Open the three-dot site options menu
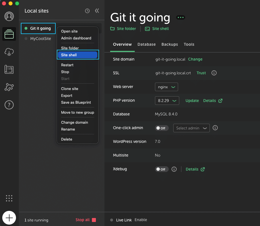Screen dimensions: 260x226 tap(181, 17)
